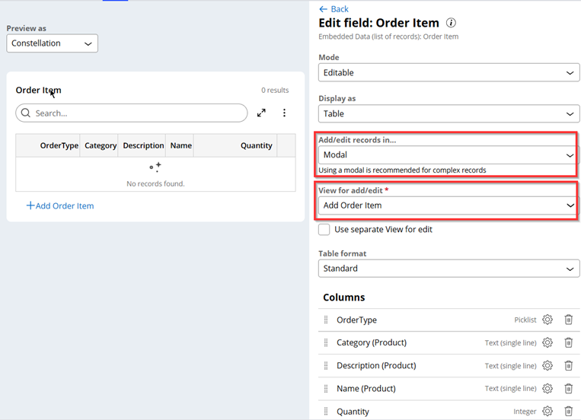
Task: Open settings gear for Description (Product) column
Action: (x=547, y=365)
